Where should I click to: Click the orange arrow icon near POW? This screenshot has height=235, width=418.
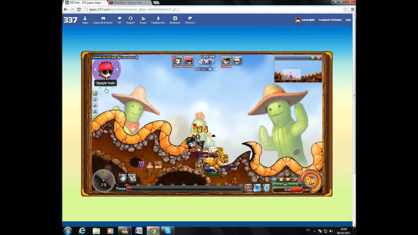pyautogui.click(x=295, y=180)
